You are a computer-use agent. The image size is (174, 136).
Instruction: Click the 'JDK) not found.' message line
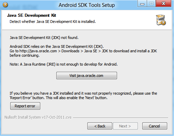(x=44, y=38)
